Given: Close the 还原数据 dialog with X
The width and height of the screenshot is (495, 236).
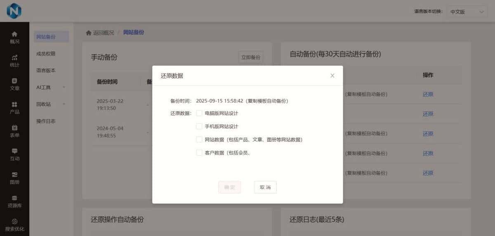Looking at the screenshot, I should tap(332, 76).
